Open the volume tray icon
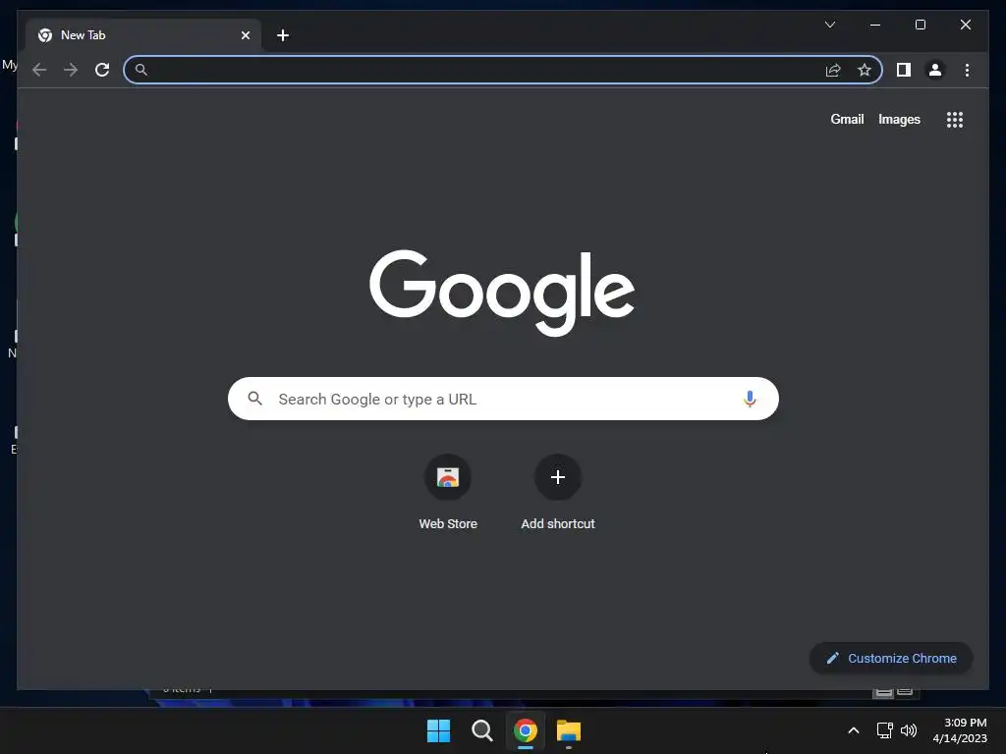Screen dimensions: 1006x754 (909, 730)
